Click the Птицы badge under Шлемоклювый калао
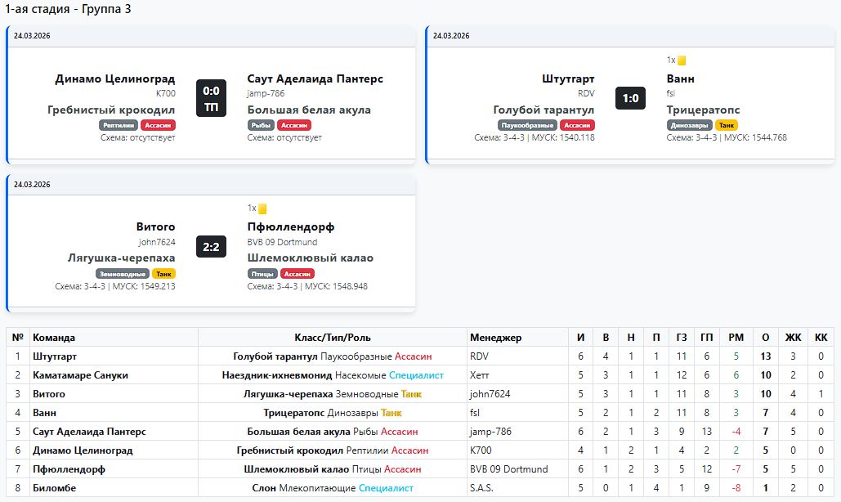Screen dimensions: 841x502 (261, 274)
